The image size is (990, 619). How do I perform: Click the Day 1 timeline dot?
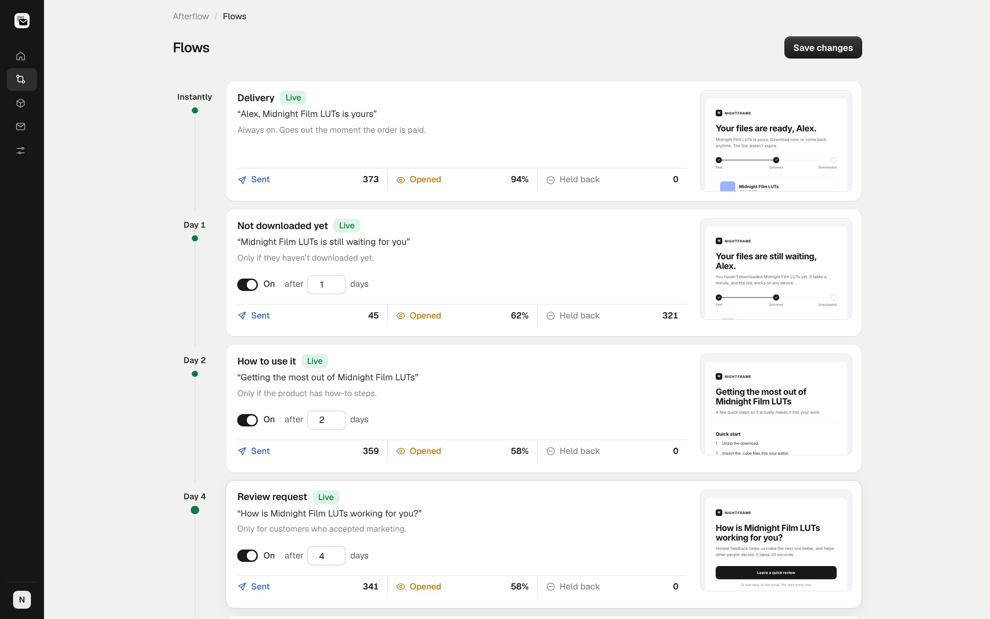click(195, 238)
